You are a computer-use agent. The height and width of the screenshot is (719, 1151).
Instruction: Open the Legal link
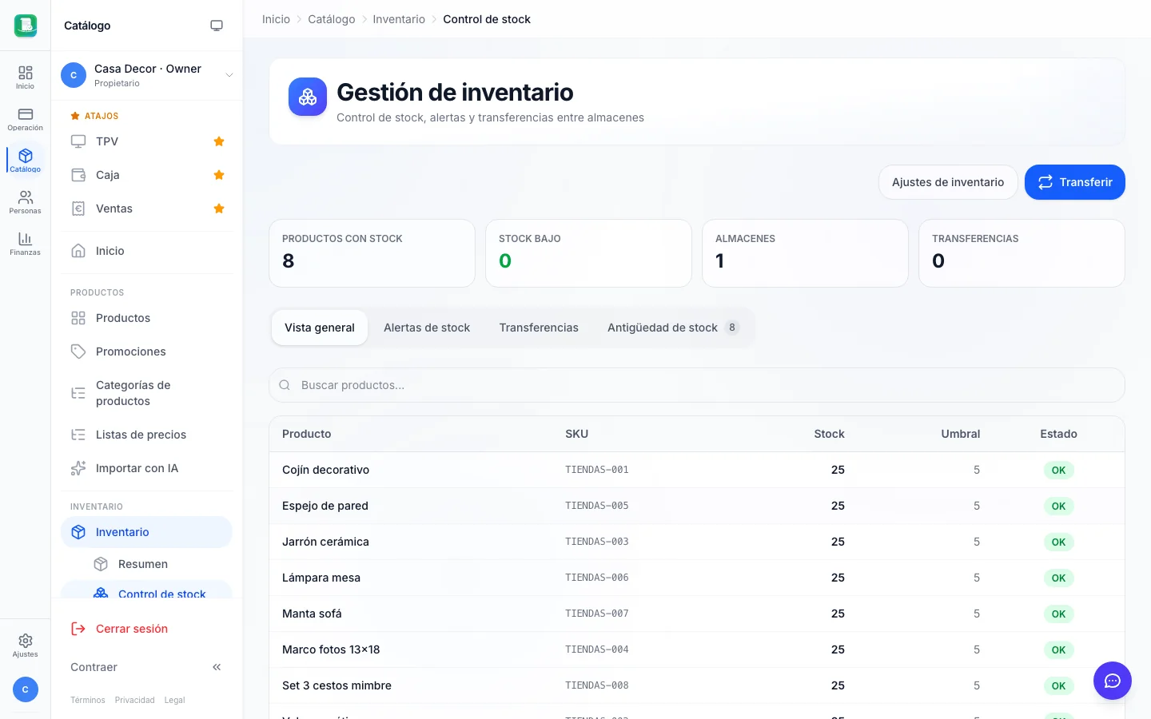point(174,700)
